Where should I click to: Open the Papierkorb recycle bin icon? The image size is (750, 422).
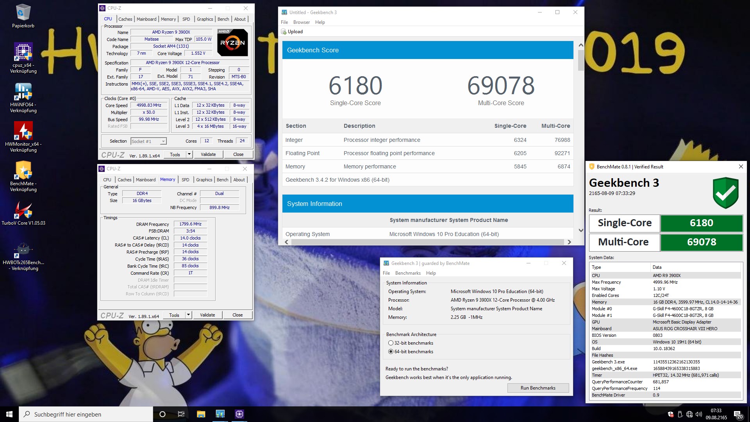[x=23, y=16]
